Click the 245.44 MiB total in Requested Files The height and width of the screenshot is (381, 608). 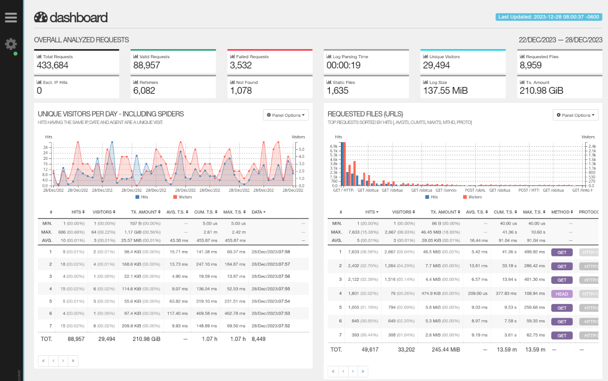coord(445,349)
